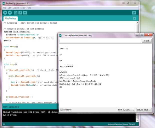Open the Tools menu
The image size is (155, 128).
point(23,8)
